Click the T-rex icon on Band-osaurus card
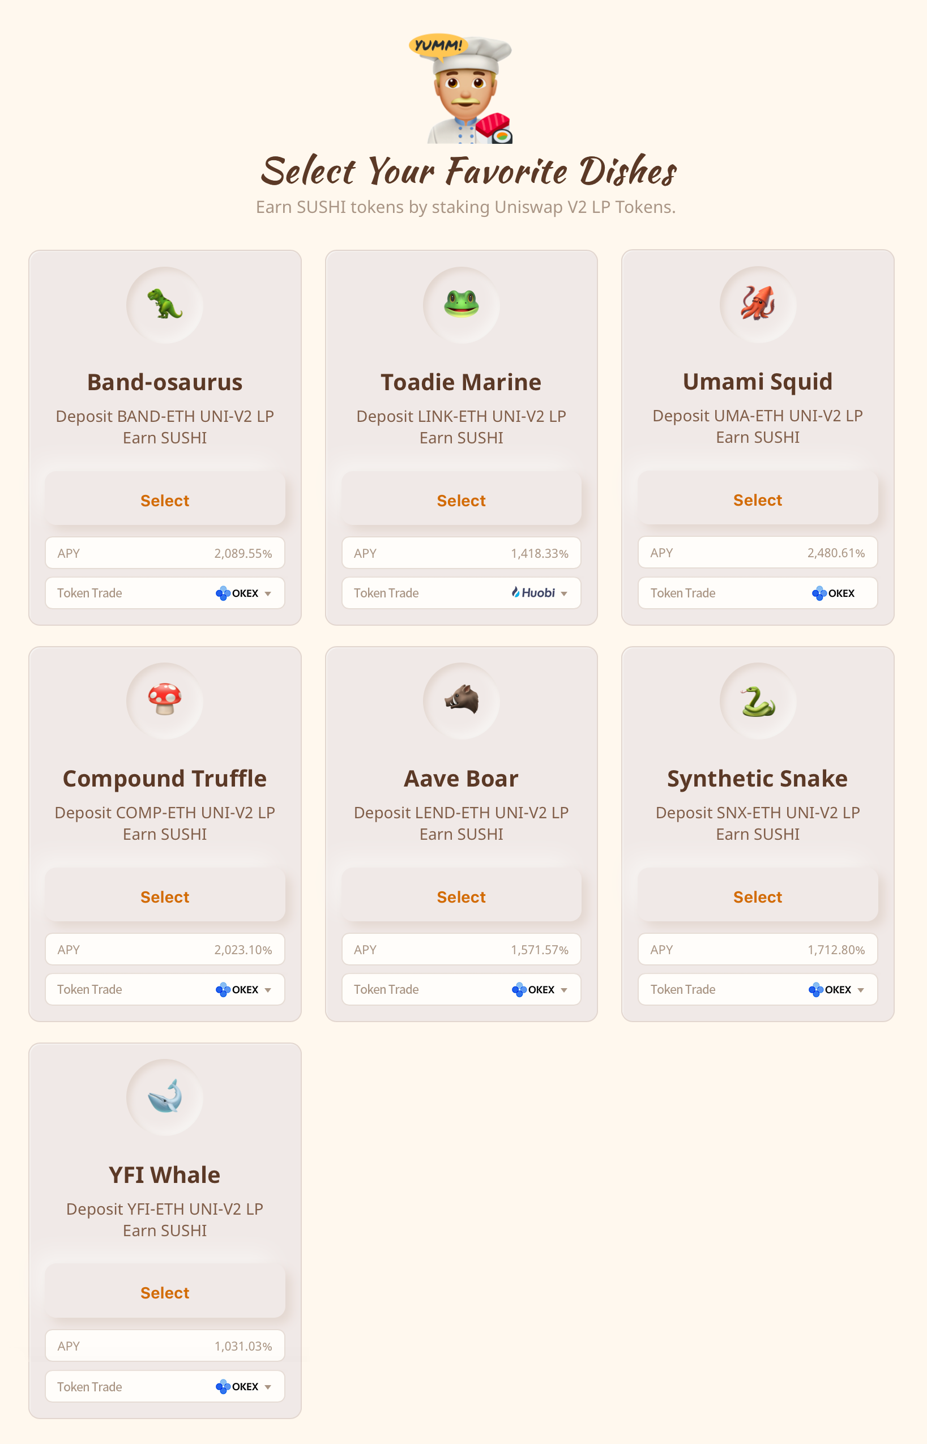This screenshot has width=927, height=1444. [x=164, y=305]
